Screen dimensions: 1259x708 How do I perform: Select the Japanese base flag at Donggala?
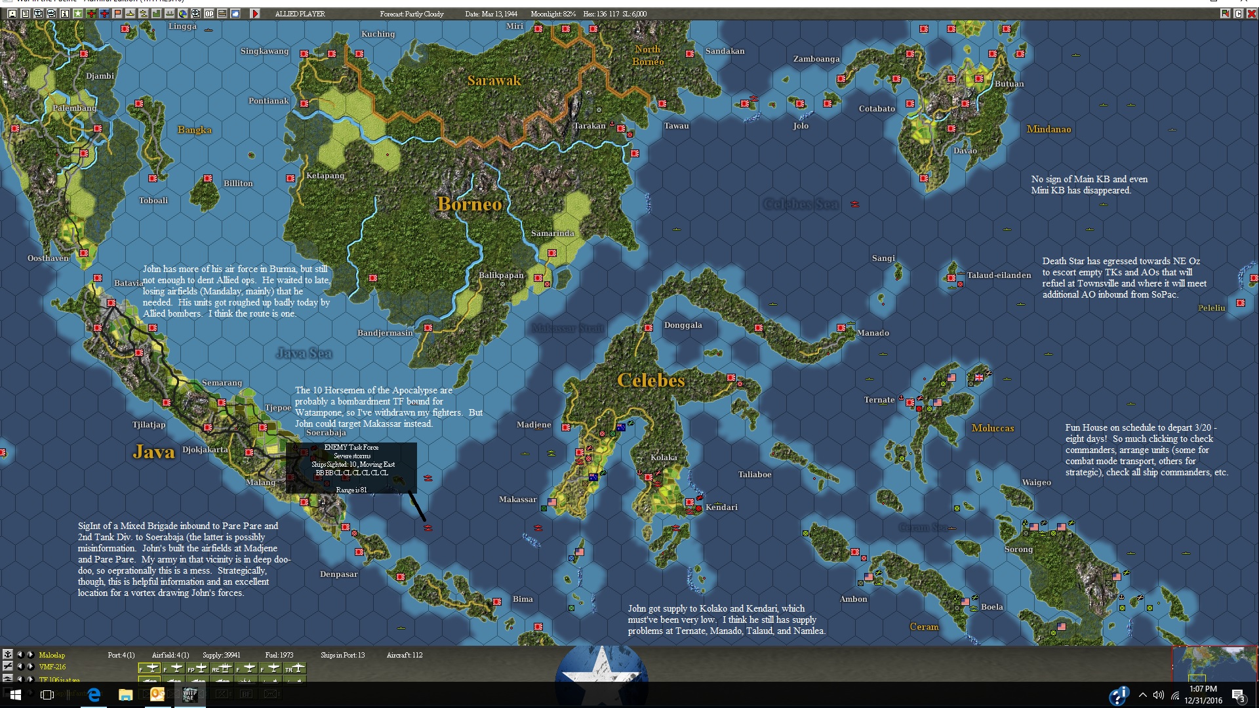click(649, 328)
